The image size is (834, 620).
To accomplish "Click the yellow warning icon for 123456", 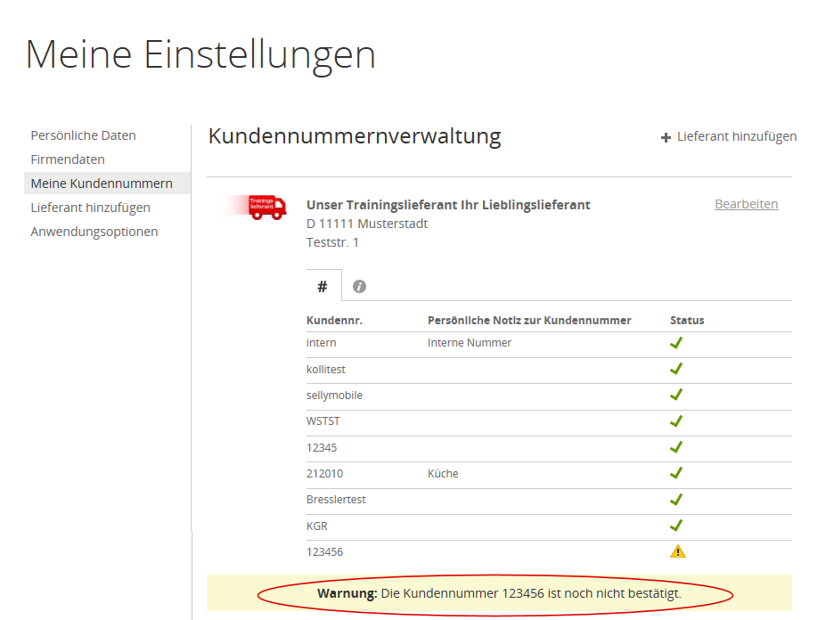I will [677, 551].
